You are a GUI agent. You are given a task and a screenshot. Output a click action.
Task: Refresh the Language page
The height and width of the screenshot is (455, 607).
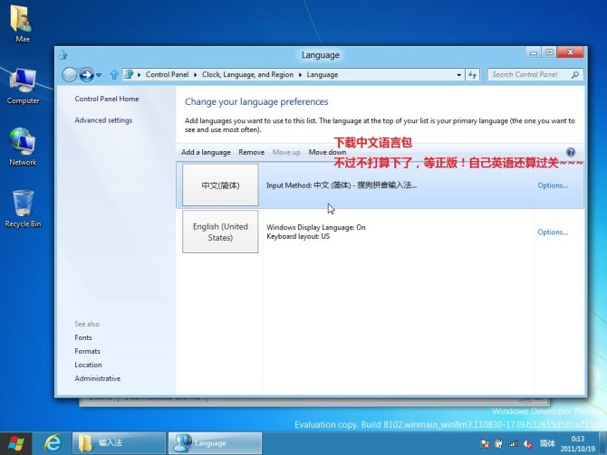coord(472,74)
